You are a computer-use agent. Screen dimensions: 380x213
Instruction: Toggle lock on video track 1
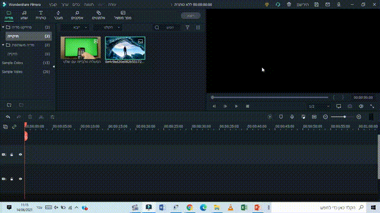tap(12, 179)
